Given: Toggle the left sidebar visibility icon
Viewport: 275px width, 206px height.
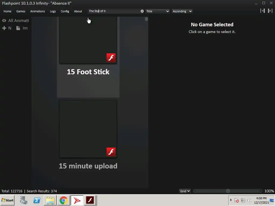Looking at the screenshot, I should click(263, 11).
